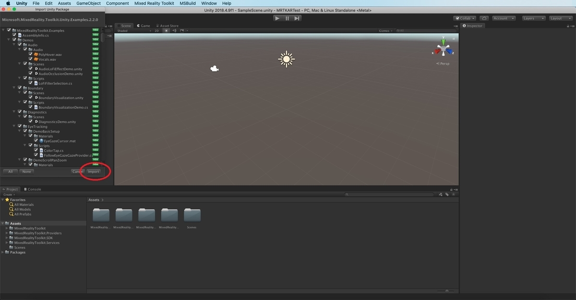
Task: Expand MixedRealityToolkit.Providers folder in Project tree
Action: pyautogui.click(x=7, y=233)
